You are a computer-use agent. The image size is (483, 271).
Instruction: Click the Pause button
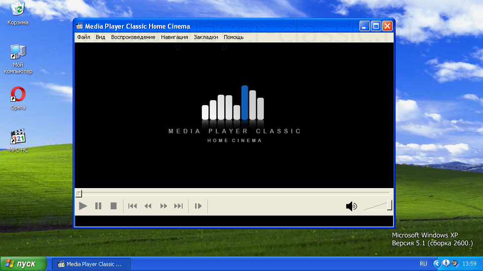(98, 206)
